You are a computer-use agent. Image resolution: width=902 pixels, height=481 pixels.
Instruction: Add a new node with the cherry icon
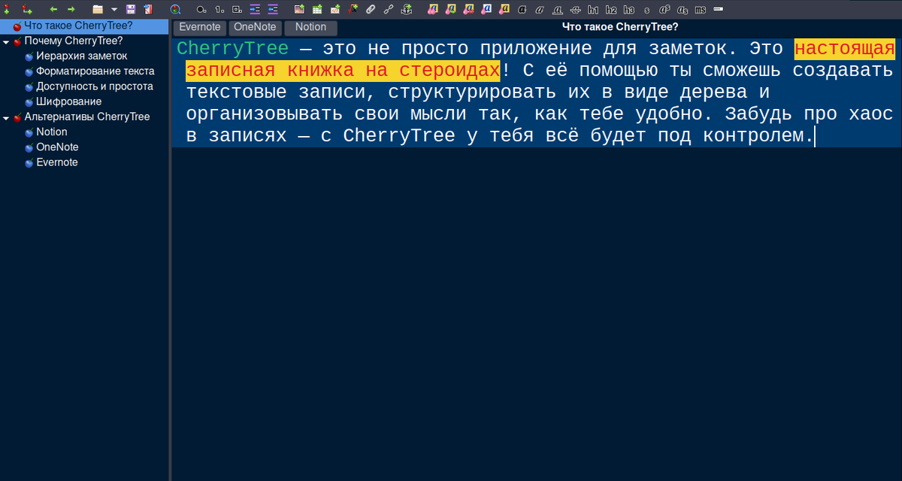(x=7, y=10)
